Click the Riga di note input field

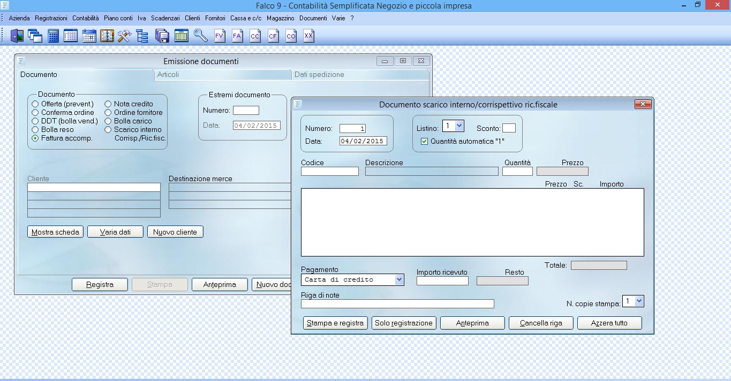pos(397,304)
